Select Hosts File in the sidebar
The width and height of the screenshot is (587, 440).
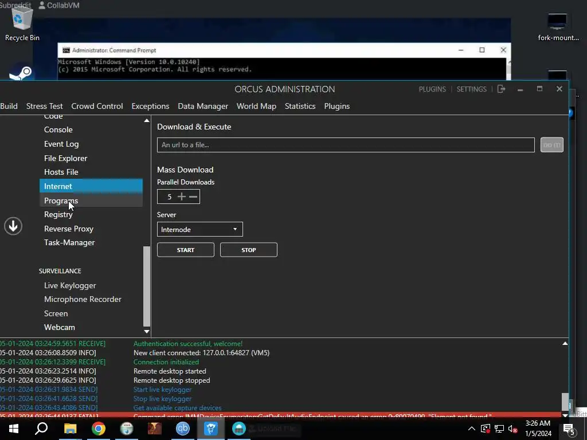pos(91,172)
